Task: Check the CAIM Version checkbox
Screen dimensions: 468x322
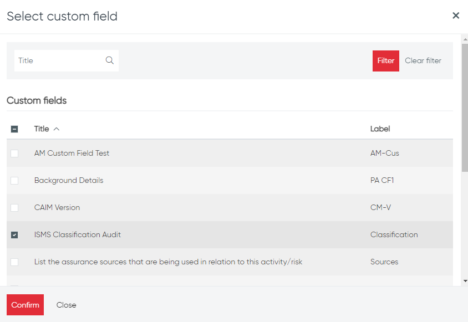Action: click(x=14, y=208)
